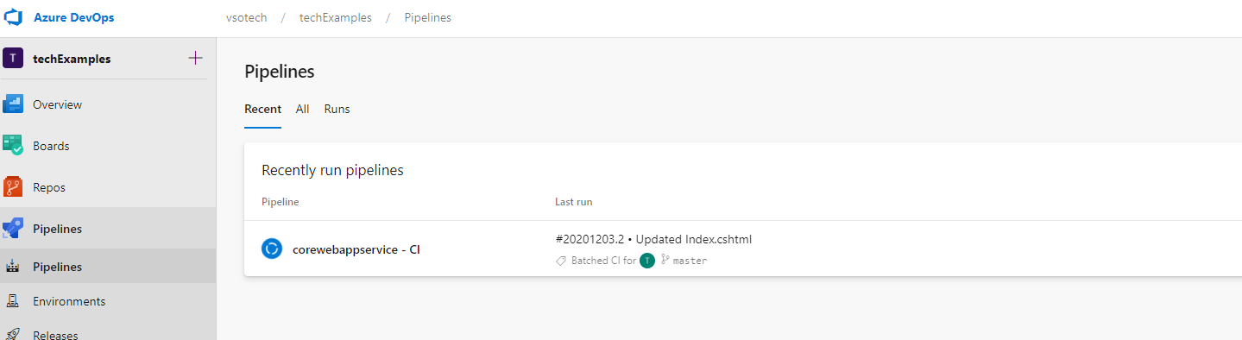This screenshot has height=340, width=1242.
Task: Click the techExamples breadcrumb link
Action: point(336,17)
